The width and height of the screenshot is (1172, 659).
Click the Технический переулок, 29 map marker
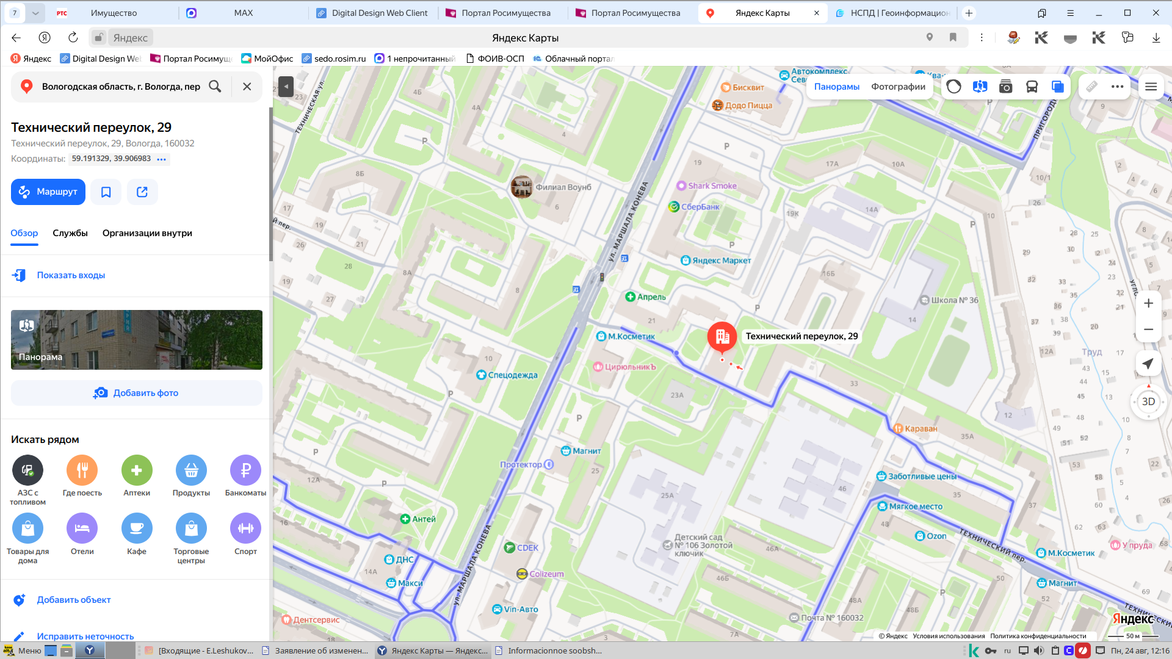click(722, 337)
